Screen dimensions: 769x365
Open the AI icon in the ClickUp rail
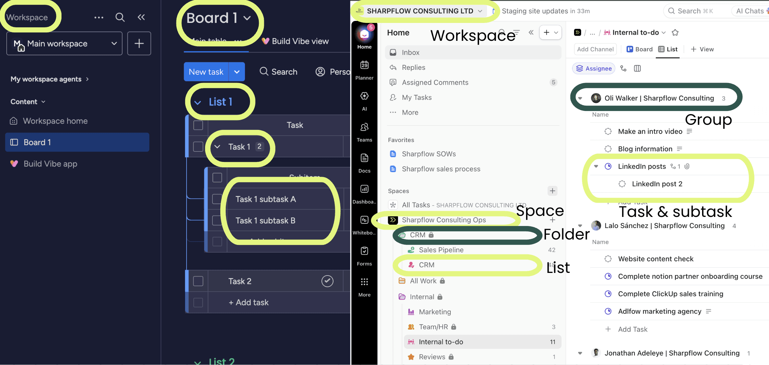364,101
